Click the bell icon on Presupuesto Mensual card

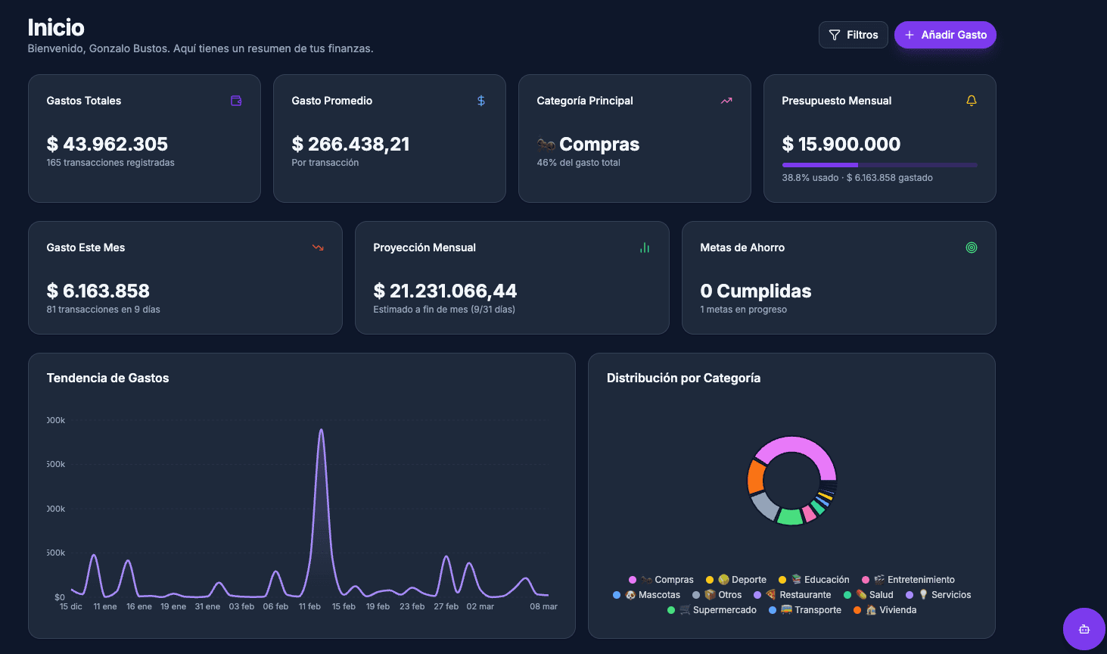(972, 100)
